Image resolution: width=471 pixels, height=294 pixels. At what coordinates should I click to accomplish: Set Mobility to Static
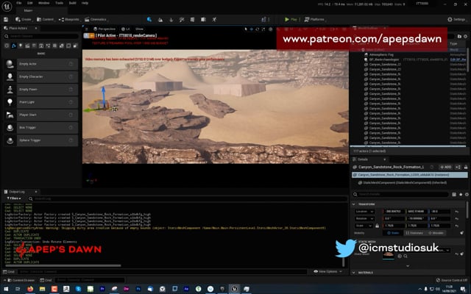pyautogui.click(x=393, y=233)
